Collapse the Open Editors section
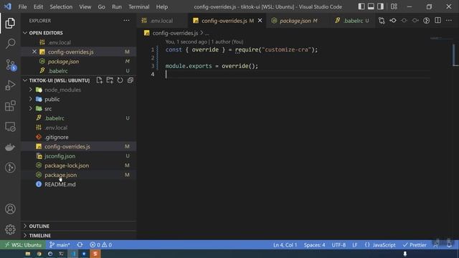This screenshot has width=459, height=258. click(25, 33)
